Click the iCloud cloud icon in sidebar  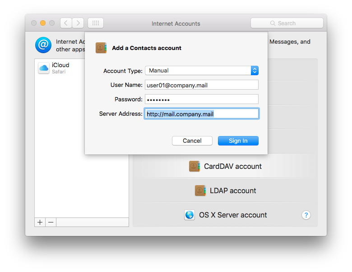click(x=44, y=68)
